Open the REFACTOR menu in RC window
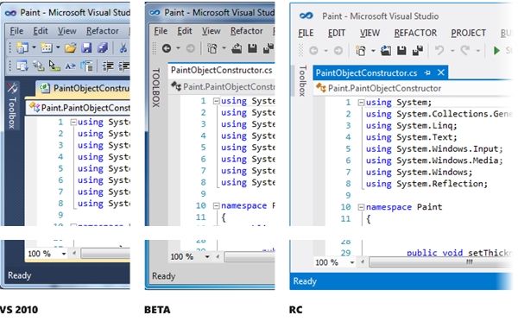Screen dimensions: 518x321 415,33
